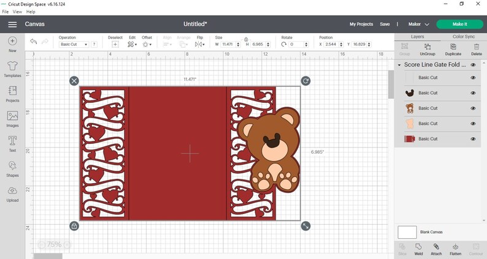The height and width of the screenshot is (259, 487).
Task: Attach the selected layers
Action: pyautogui.click(x=436, y=249)
